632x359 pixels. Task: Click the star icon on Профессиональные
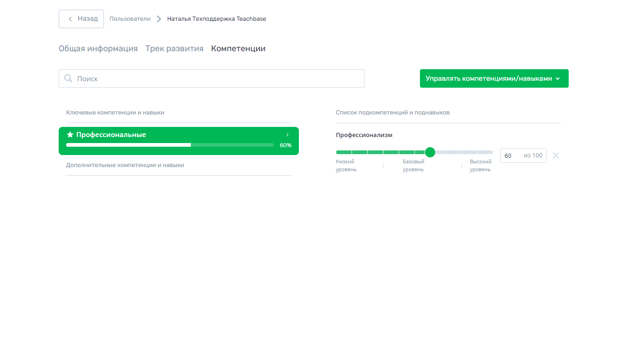(70, 135)
